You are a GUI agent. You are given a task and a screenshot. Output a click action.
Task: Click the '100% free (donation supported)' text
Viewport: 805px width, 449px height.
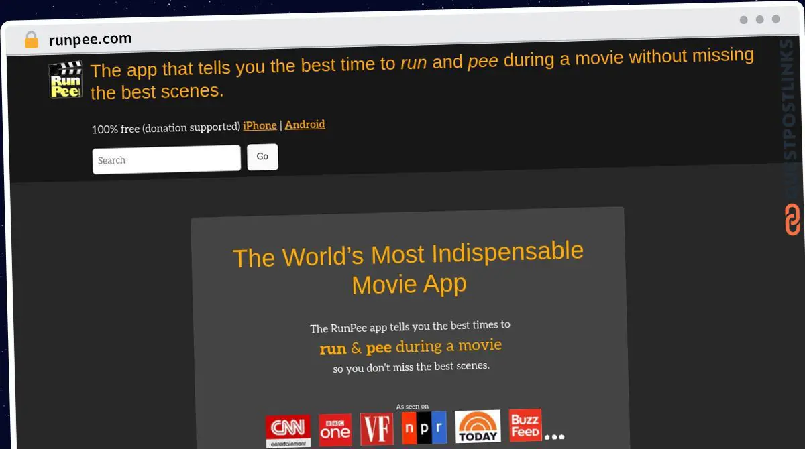(166, 129)
